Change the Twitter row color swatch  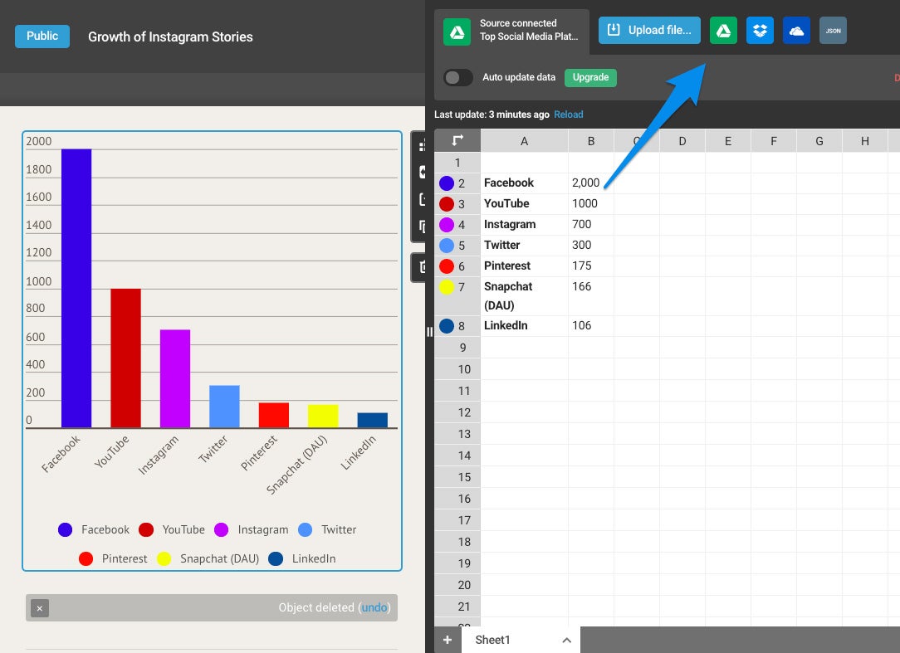(x=447, y=246)
